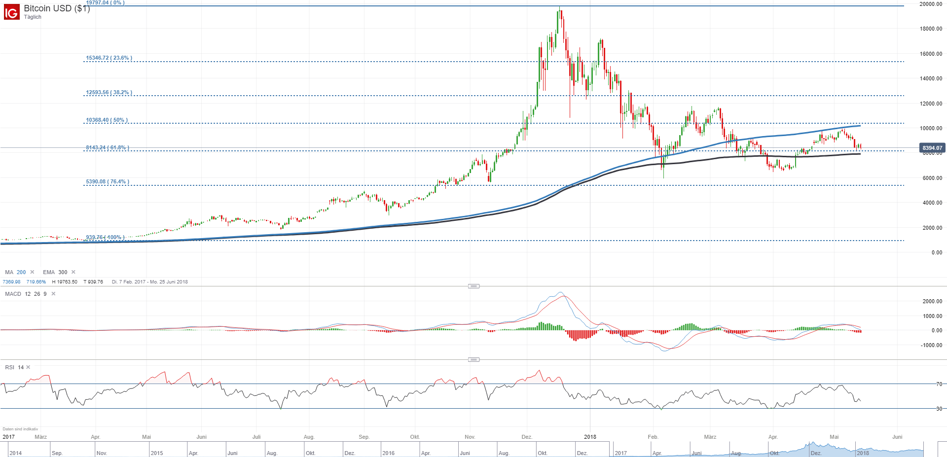Click the 8394.07 current price tag
Screen dimensions: 947x457
pyautogui.click(x=932, y=148)
